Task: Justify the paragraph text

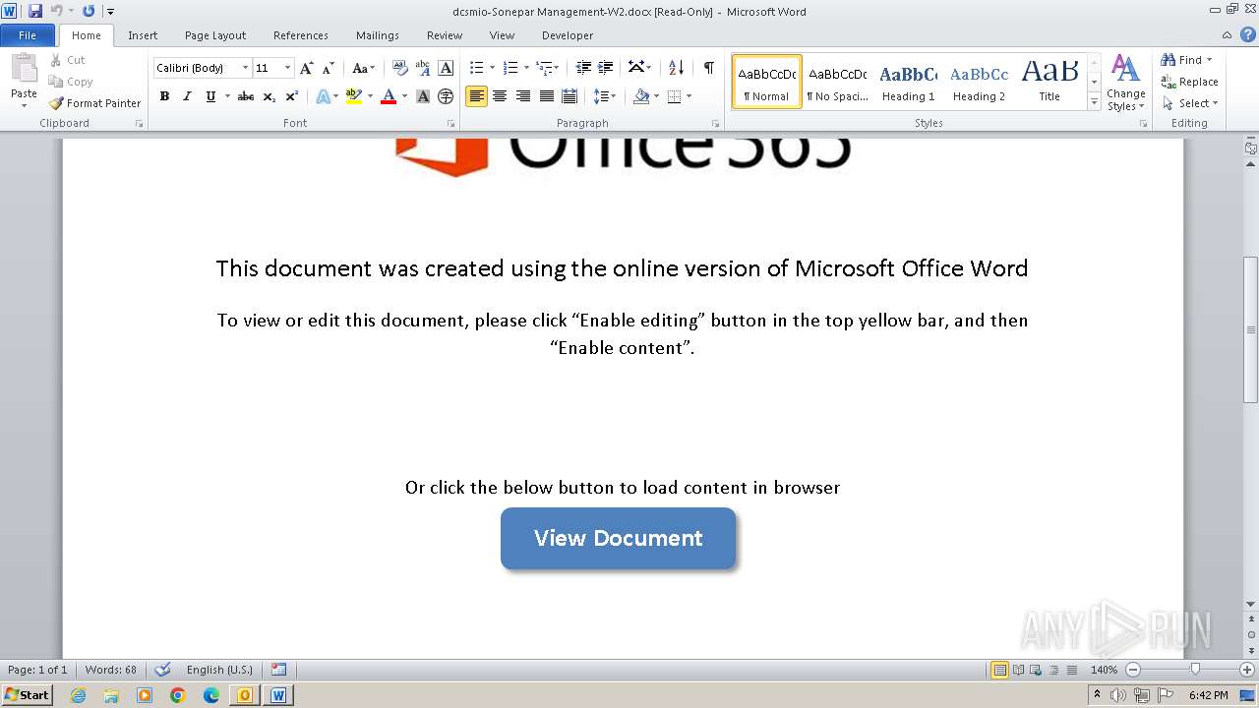Action: click(x=546, y=96)
